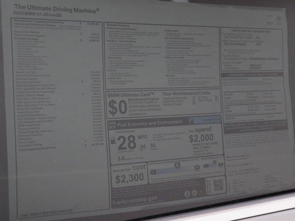The height and width of the screenshot is (221, 295).
Task: Click the 'Government 5-Star Safety Ratings' banner
Action: coord(252,75)
